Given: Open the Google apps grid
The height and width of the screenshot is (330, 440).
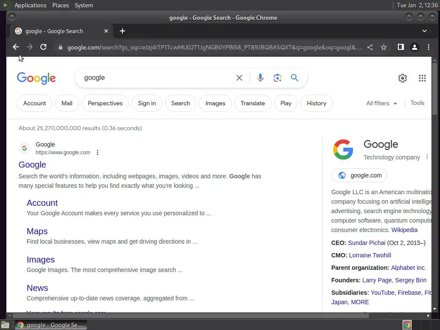Looking at the screenshot, I should pyautogui.click(x=422, y=78).
